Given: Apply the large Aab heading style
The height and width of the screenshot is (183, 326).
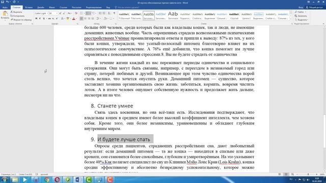Looking at the screenshot, I should [x=173, y=16].
